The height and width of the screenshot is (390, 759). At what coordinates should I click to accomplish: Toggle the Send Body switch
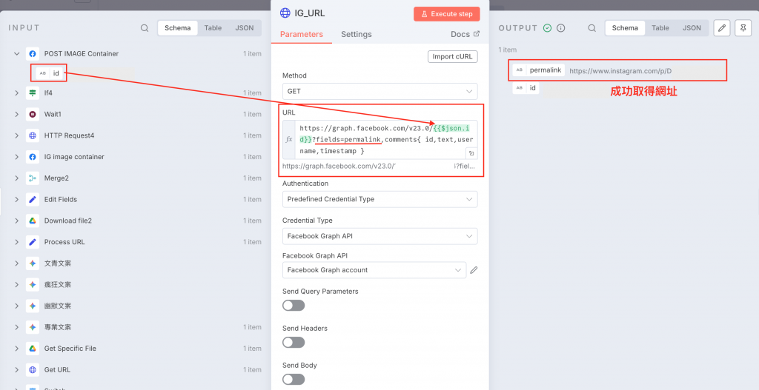294,379
